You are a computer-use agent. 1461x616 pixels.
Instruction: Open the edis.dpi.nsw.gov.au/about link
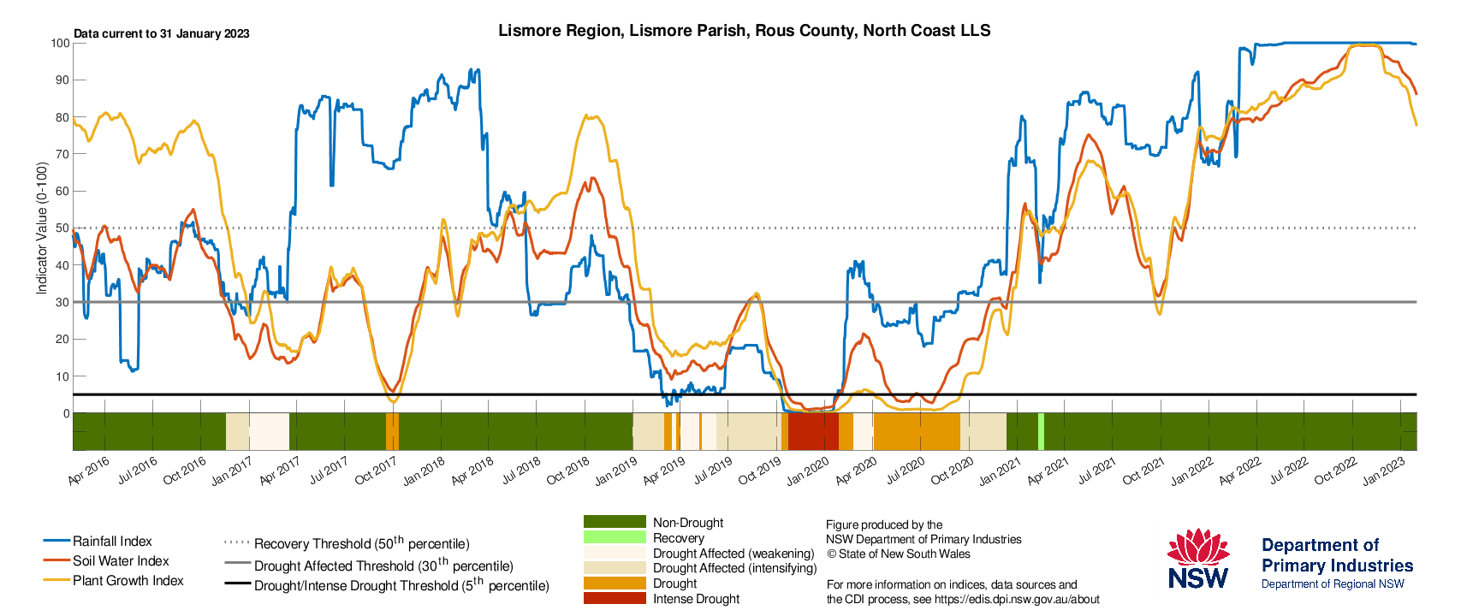tap(1017, 599)
